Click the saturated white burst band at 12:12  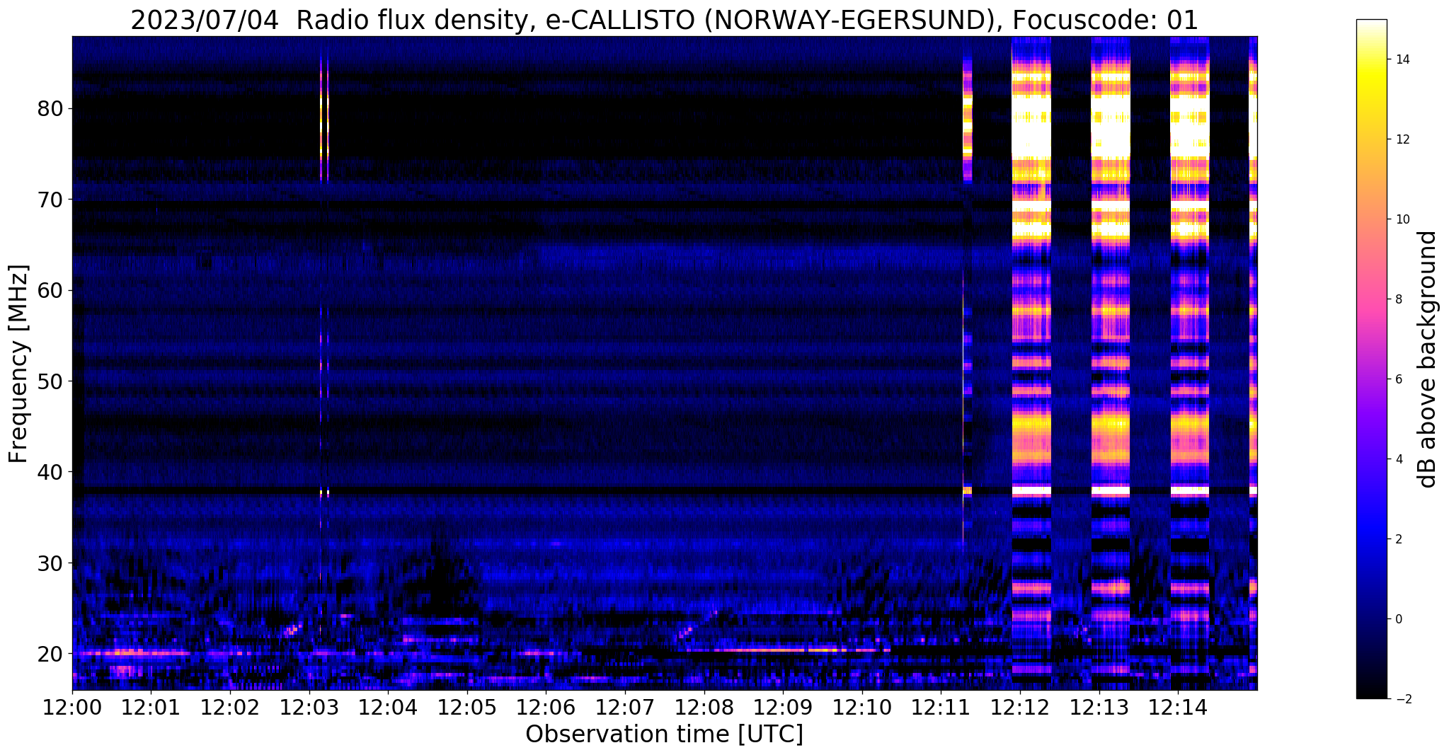coord(1031,363)
